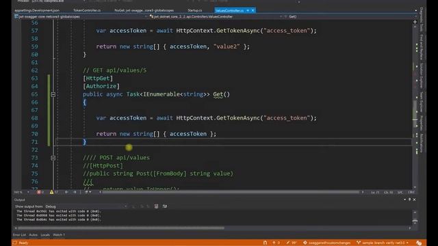Open the NuGet package manager tab
This screenshot has width=438, height=246.
[144, 10]
